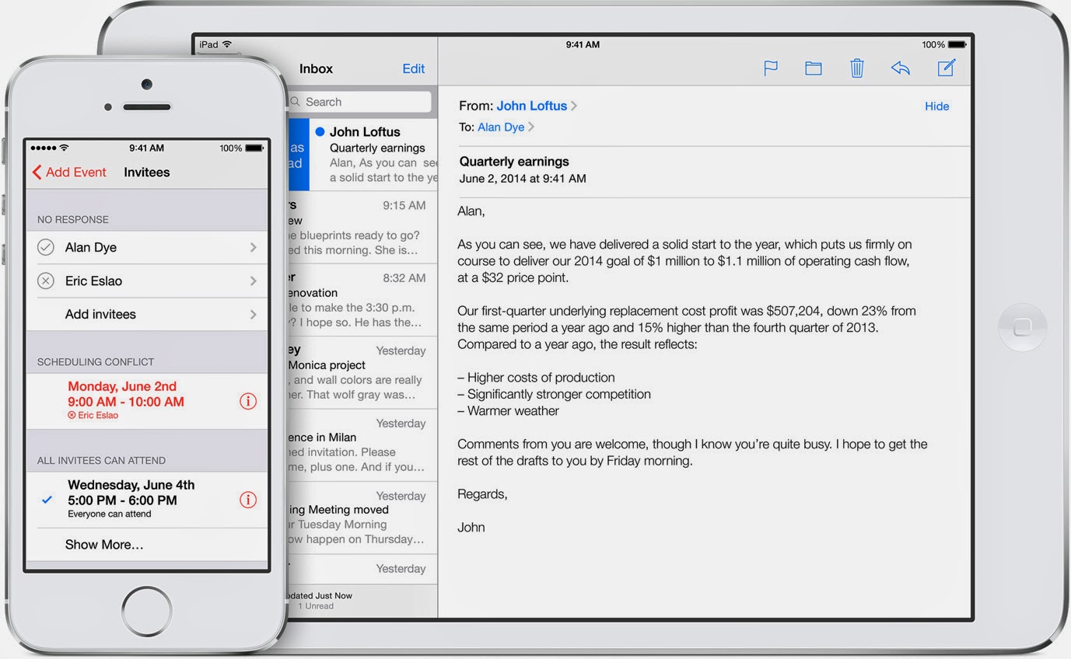1071x659 pixels.
Task: Tap the Quarterly earnings subject heading
Action: 514,162
